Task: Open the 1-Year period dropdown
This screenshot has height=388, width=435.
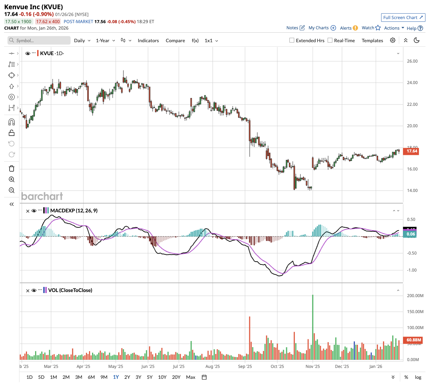Action: (105, 41)
